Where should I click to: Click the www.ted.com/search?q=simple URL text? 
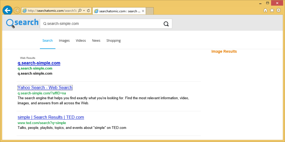[42, 123]
